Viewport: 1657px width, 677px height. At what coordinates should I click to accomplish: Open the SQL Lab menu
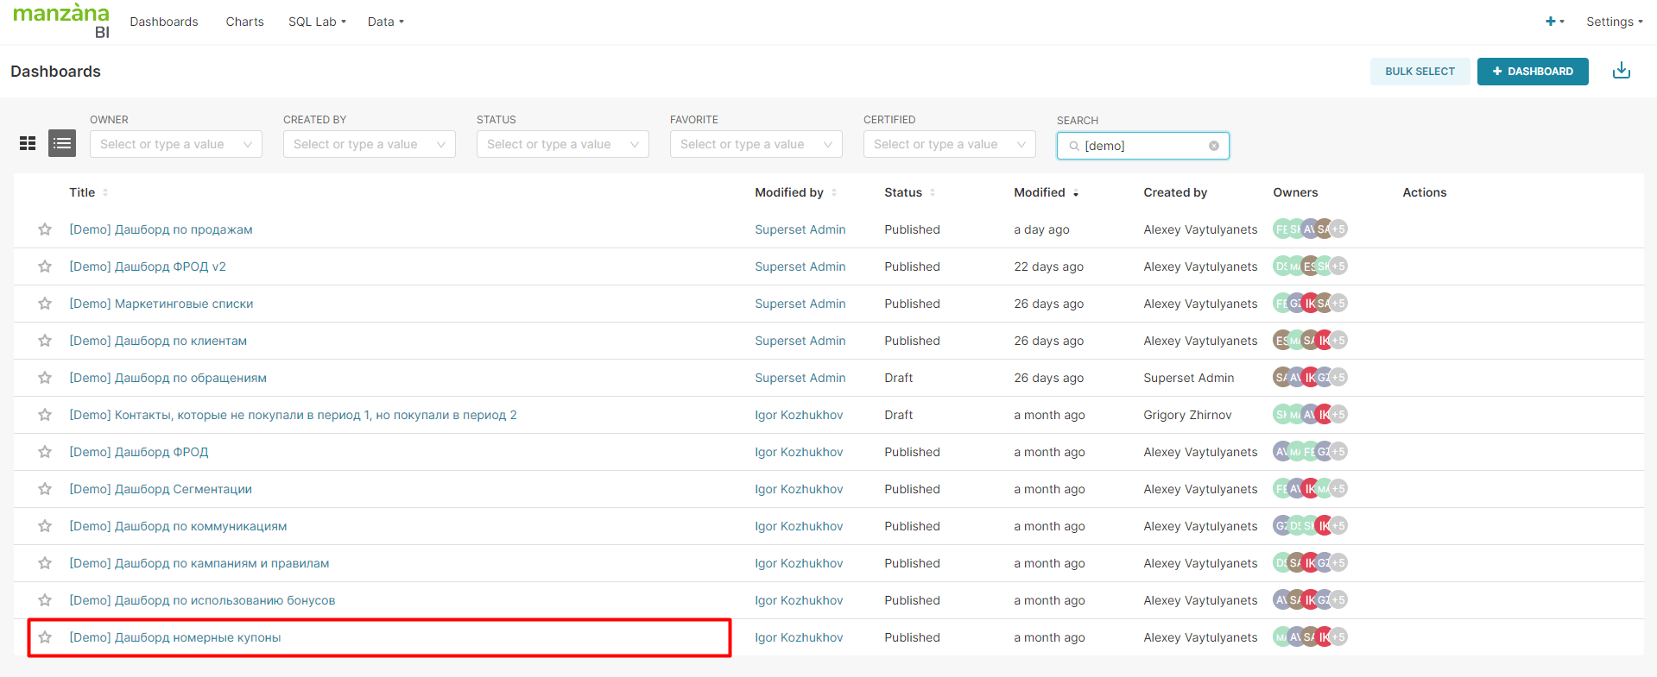pyautogui.click(x=316, y=22)
